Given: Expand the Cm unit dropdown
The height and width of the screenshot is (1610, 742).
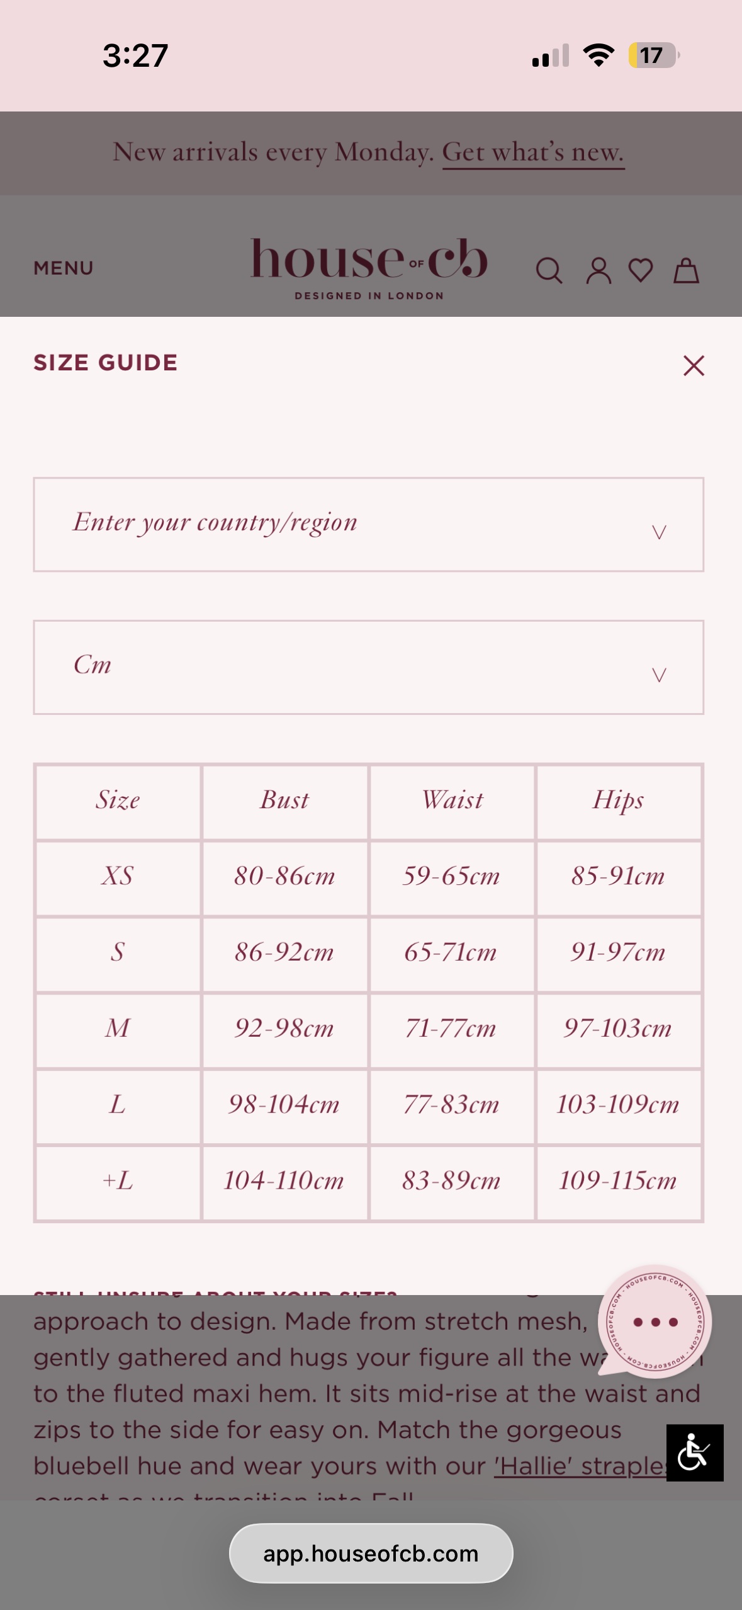Looking at the screenshot, I should (369, 667).
